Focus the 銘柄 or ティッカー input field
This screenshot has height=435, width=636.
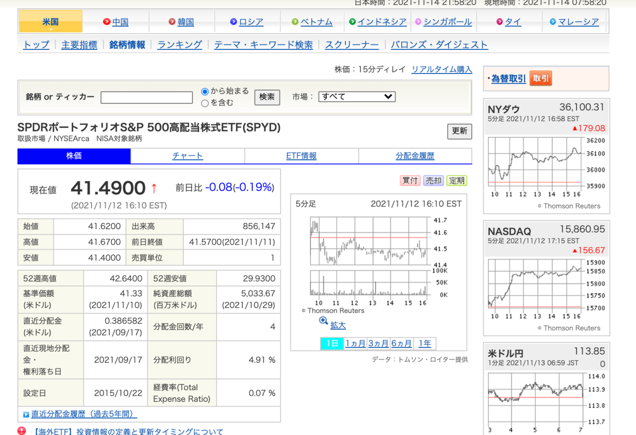(147, 97)
